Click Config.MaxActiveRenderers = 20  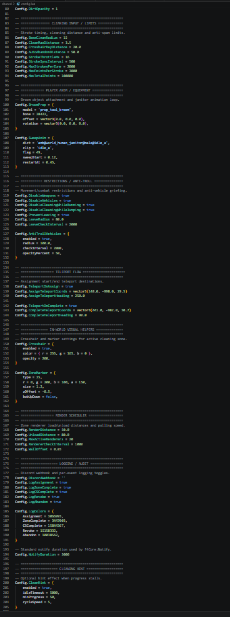point(44,439)
